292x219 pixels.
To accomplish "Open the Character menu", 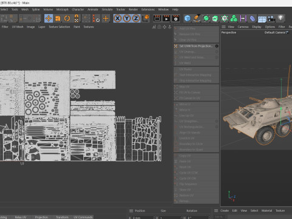I will pos(78,9).
